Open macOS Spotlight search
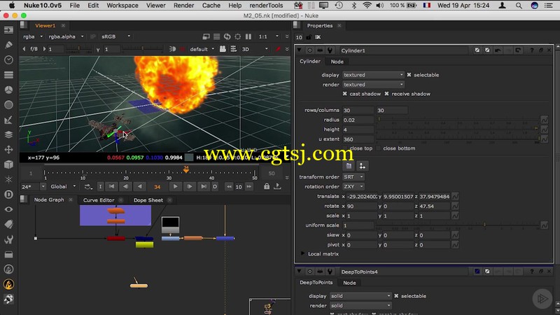This screenshot has width=560, height=315. [x=519, y=6]
